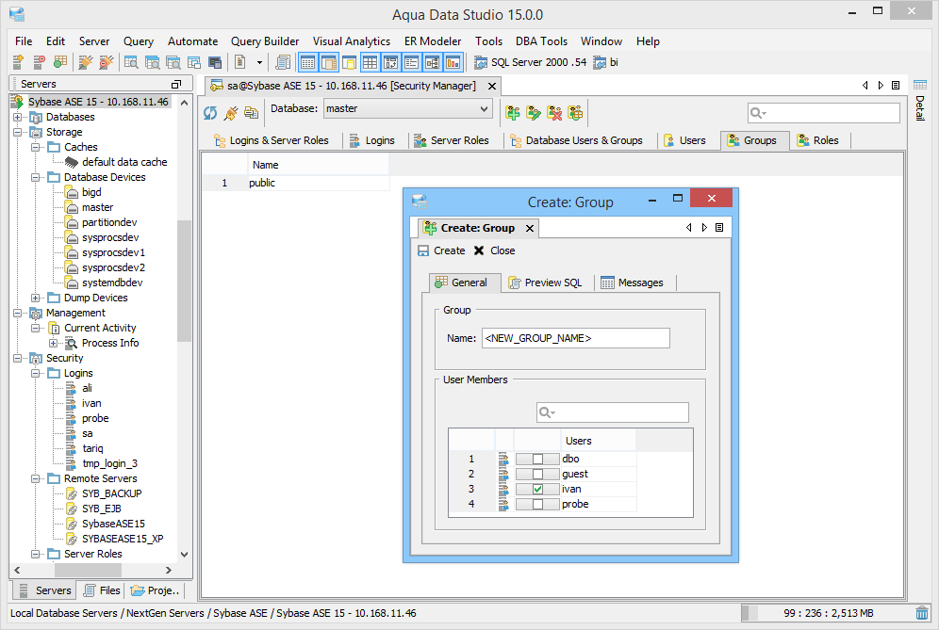Click the copy icon in Security Manager toolbar

point(251,112)
